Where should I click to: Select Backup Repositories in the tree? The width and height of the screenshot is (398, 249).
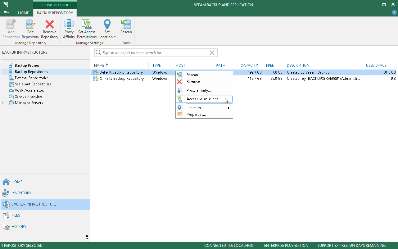coord(31,72)
